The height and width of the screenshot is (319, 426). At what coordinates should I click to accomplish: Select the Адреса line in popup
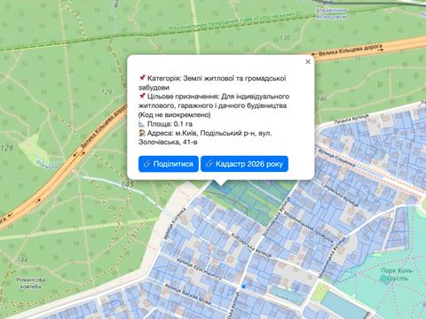(205, 137)
